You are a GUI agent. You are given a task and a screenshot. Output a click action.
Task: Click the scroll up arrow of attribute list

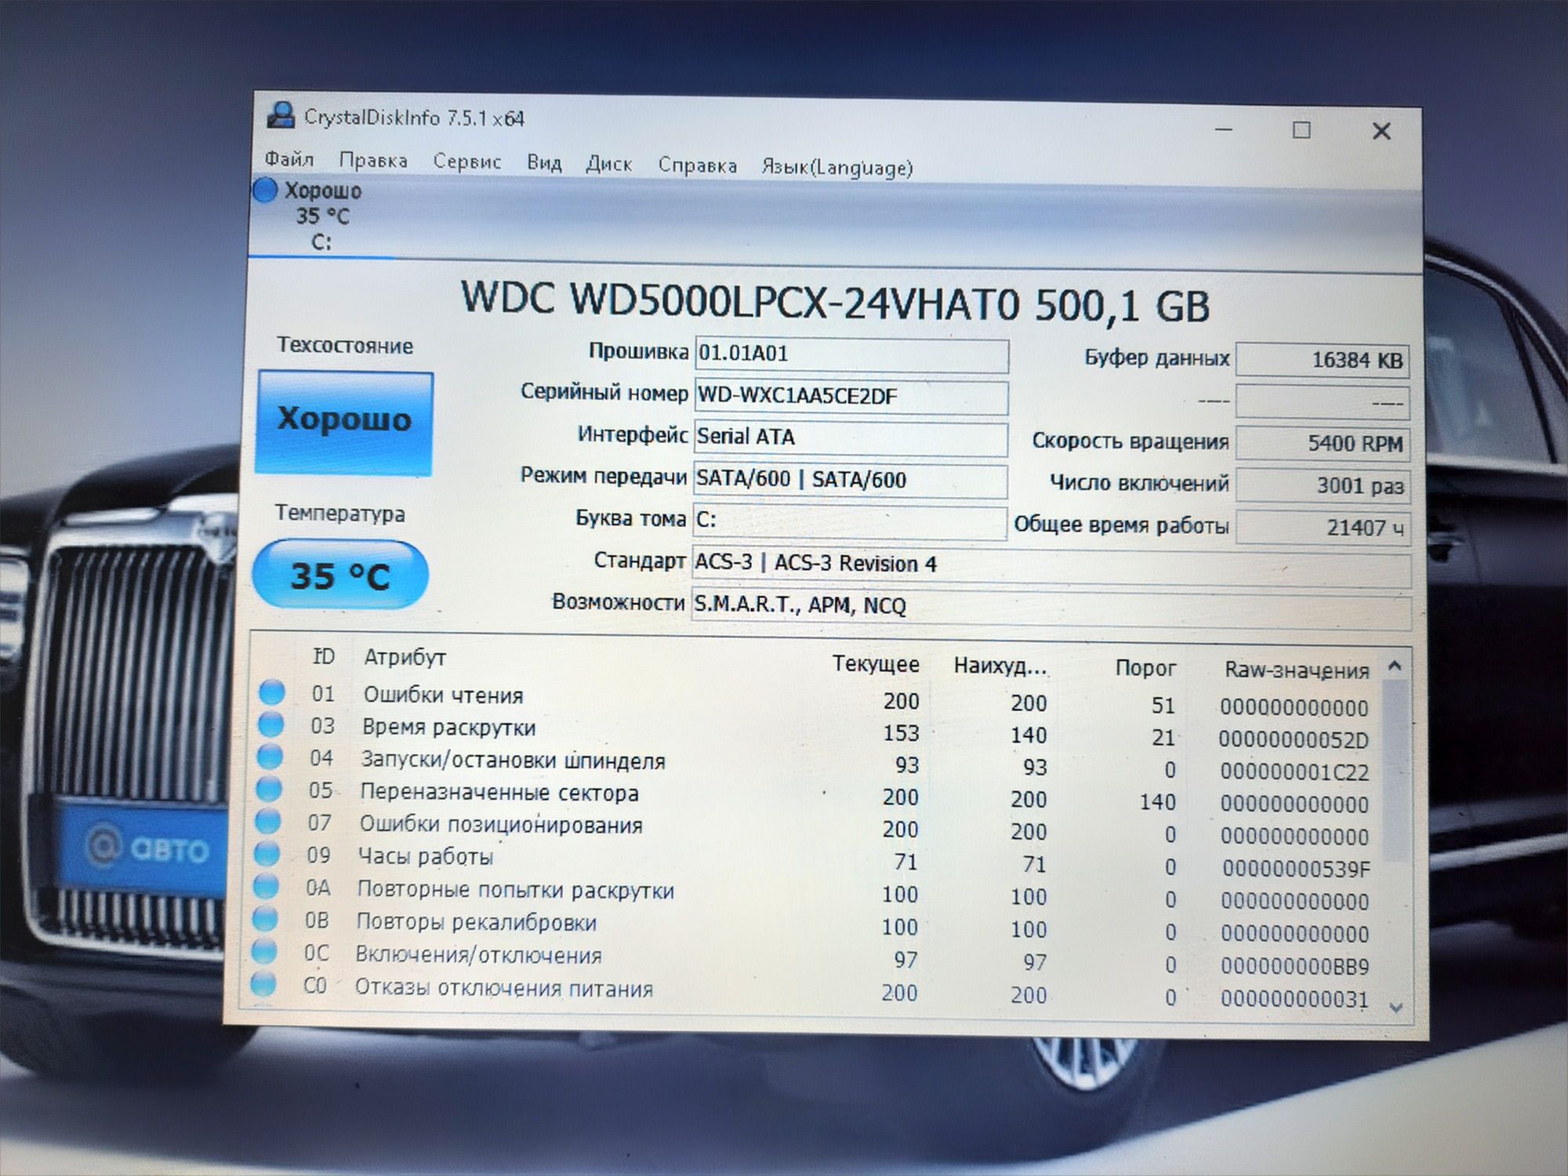1395,666
